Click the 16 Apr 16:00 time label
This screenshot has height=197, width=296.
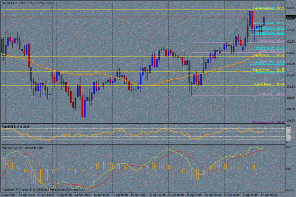click(x=213, y=195)
